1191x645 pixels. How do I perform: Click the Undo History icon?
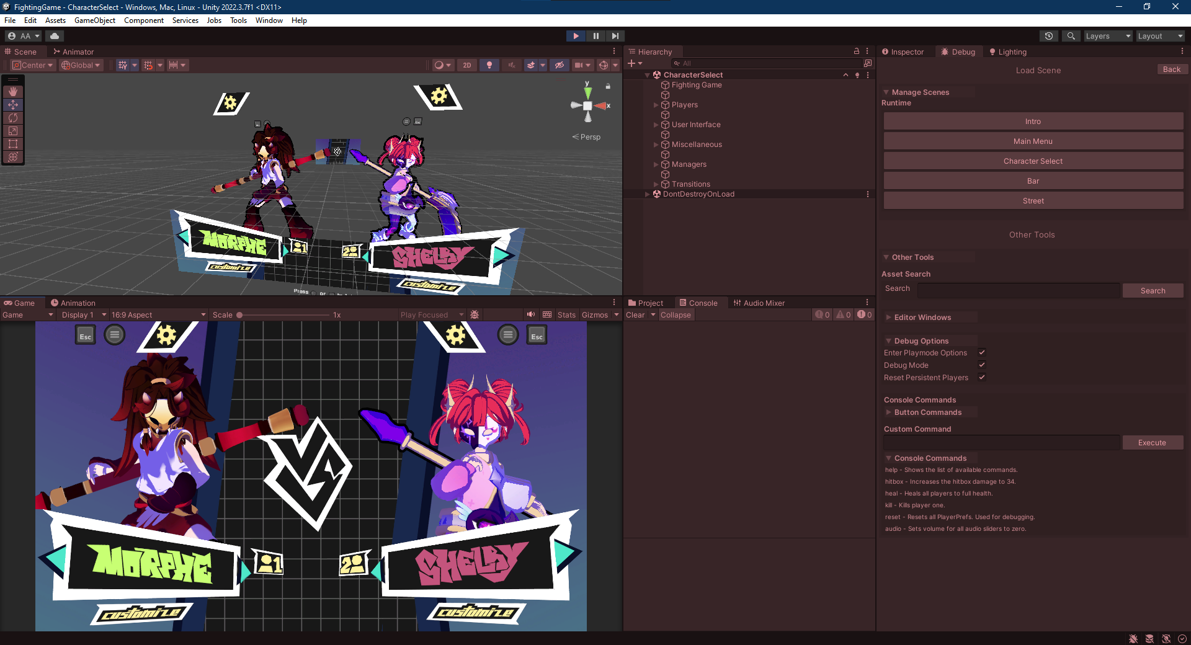[x=1049, y=36]
